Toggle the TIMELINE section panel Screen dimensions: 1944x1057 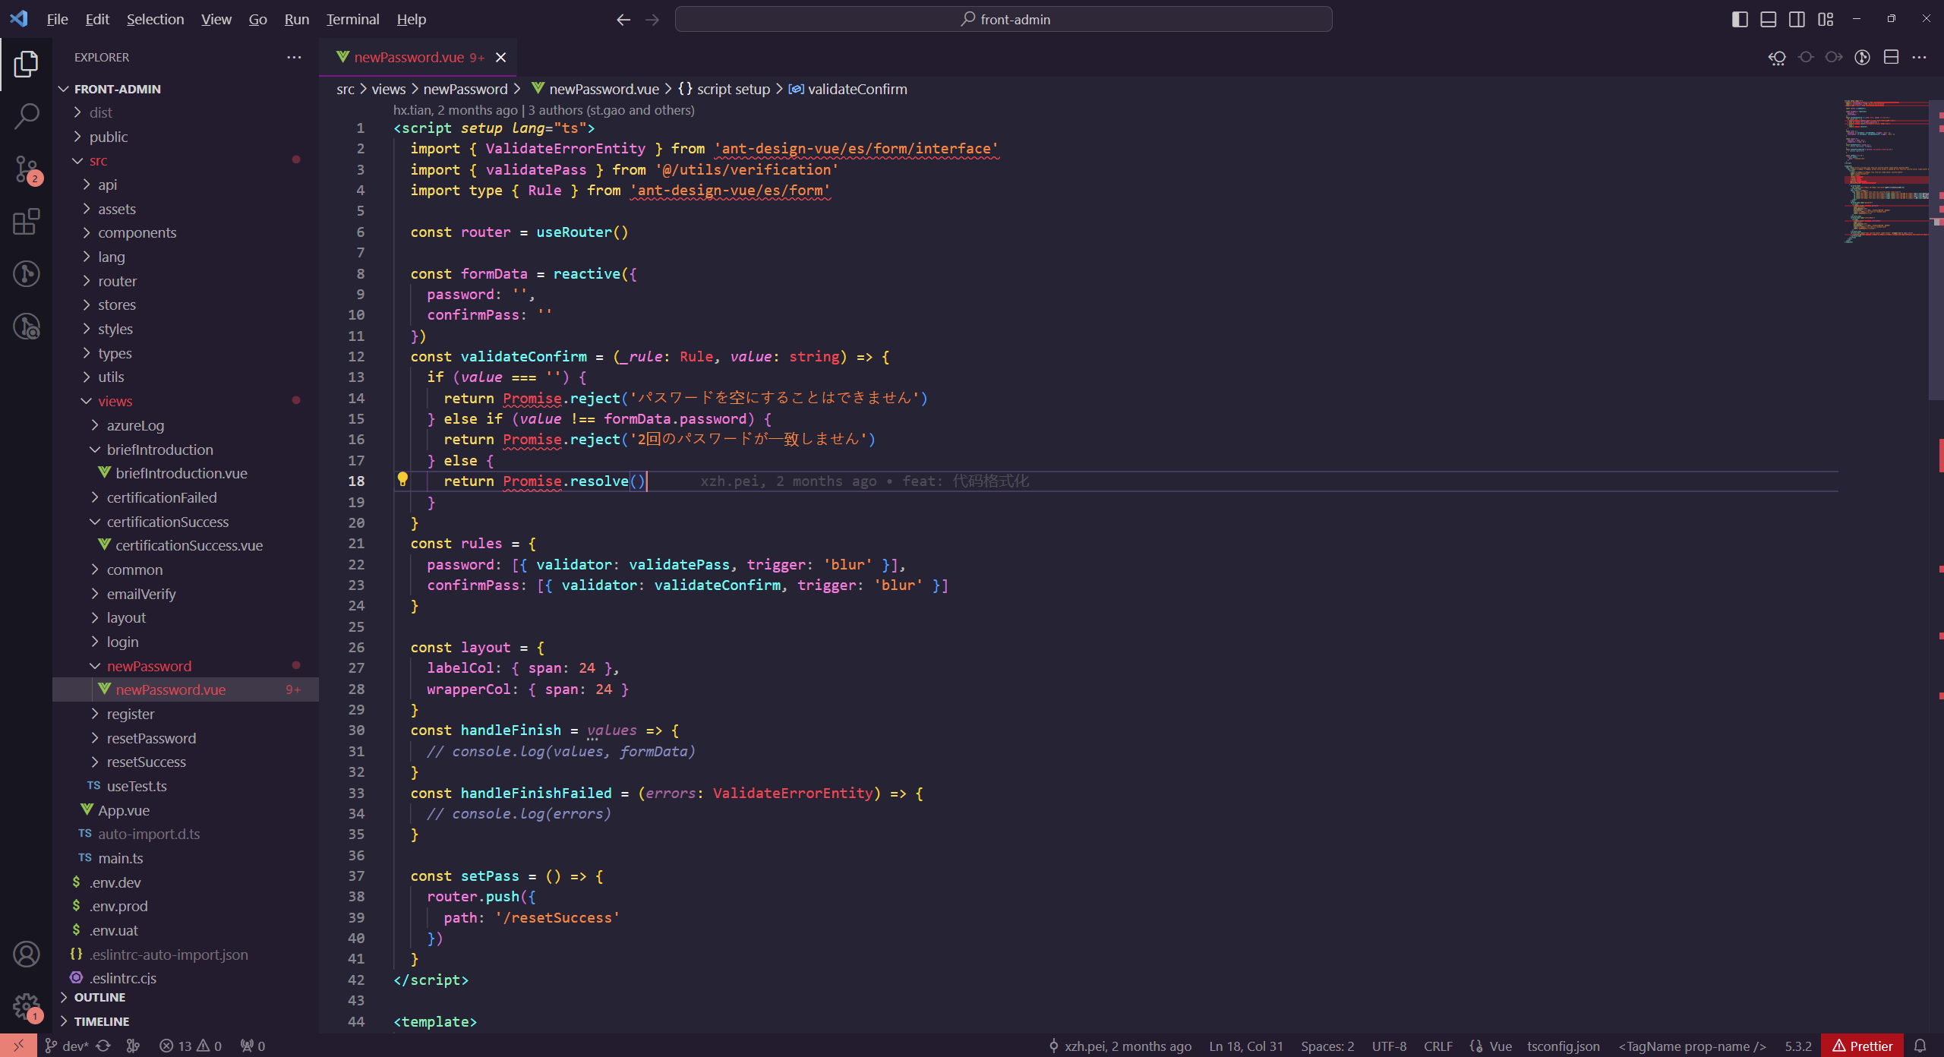[102, 1021]
